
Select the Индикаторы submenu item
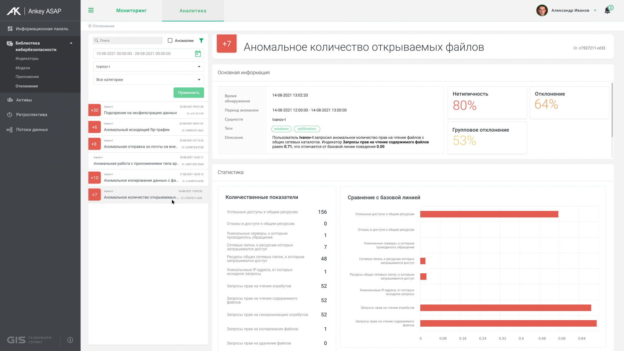[x=27, y=59]
